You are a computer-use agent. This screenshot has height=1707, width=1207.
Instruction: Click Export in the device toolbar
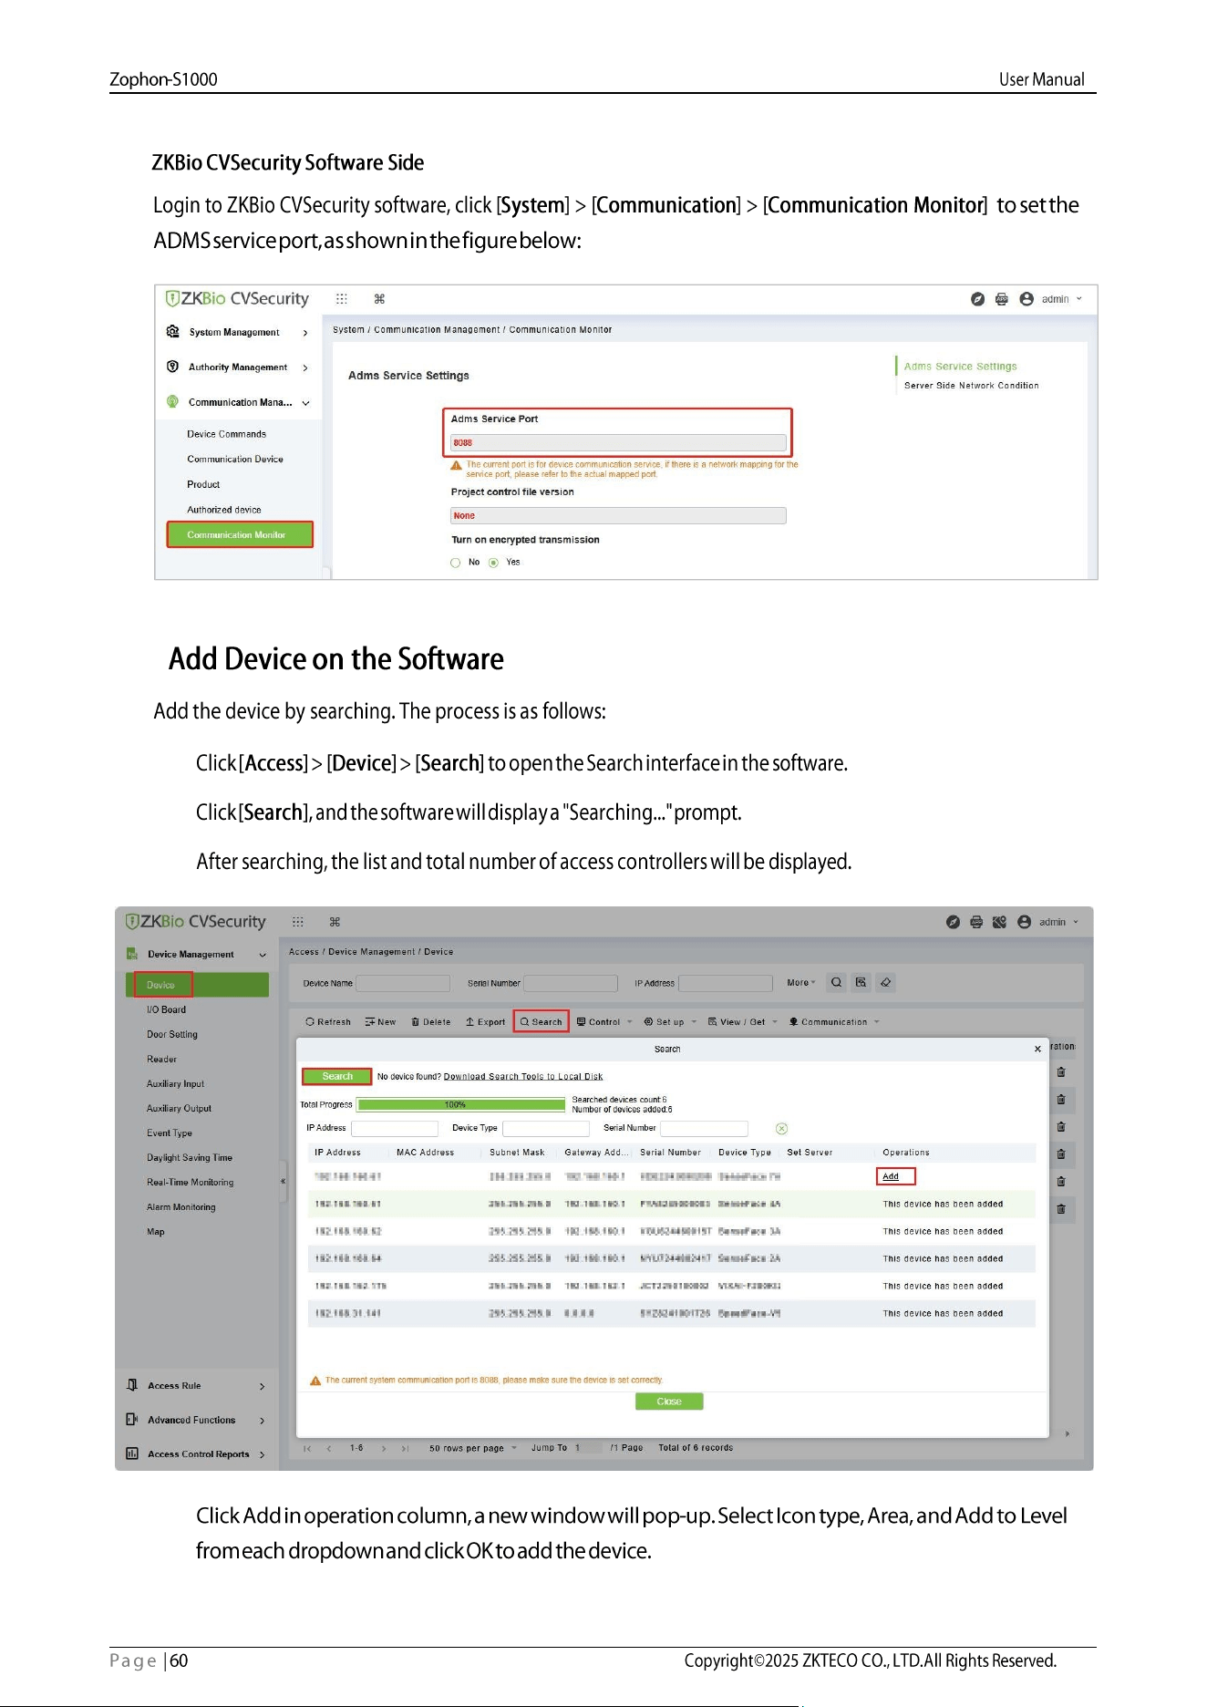coord(485,1022)
